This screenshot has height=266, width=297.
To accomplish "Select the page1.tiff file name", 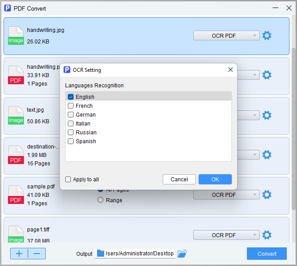I will click(38, 230).
